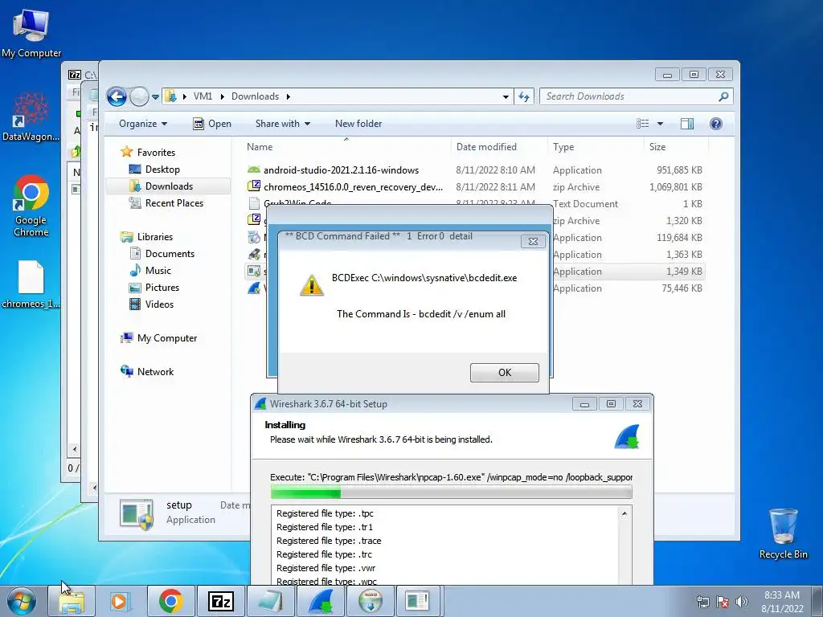Click 'Registered file type: .trace' log line
Viewport: 823px width, 617px height.
pyautogui.click(x=329, y=541)
